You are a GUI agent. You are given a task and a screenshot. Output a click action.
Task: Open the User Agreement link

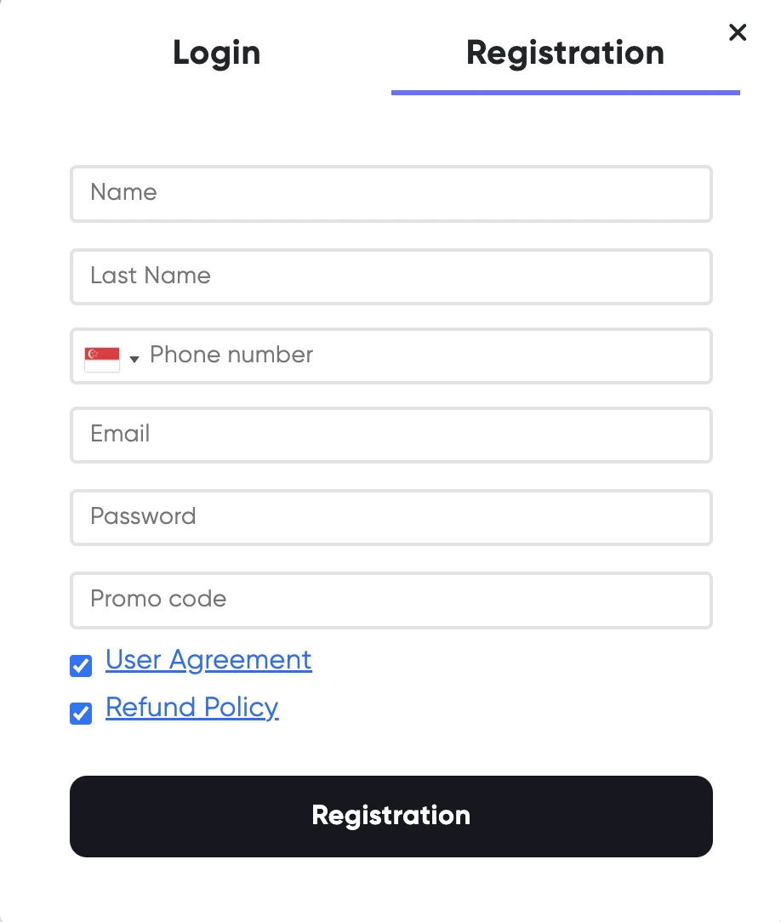[208, 660]
